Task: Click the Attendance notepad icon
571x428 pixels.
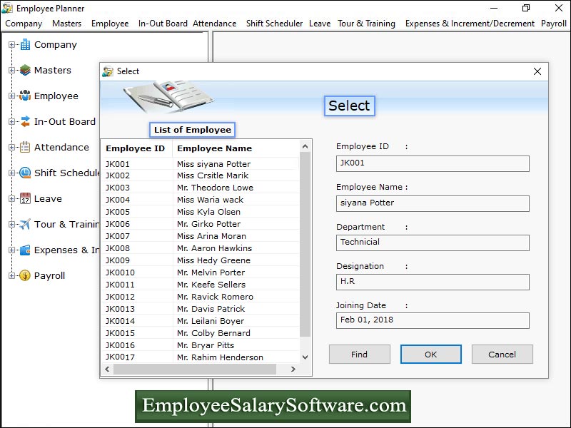Action: (x=25, y=148)
